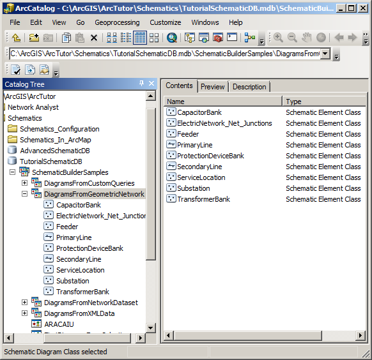This screenshot has width=372, height=360.
Task: Click the Delete X toolbar icon
Action: tap(94, 38)
